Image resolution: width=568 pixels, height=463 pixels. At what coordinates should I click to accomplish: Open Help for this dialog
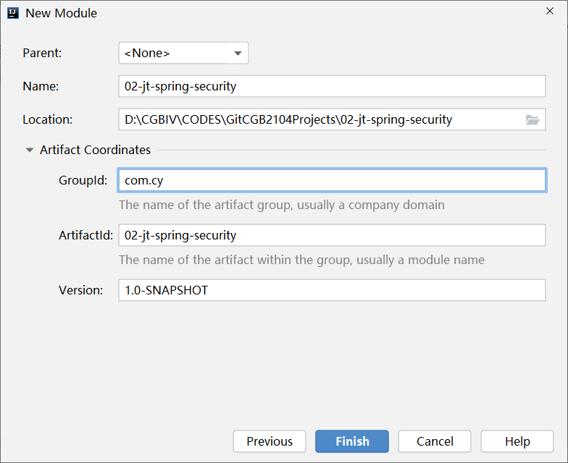click(x=517, y=441)
